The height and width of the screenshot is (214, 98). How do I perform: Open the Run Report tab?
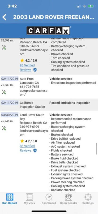tap(10, 199)
